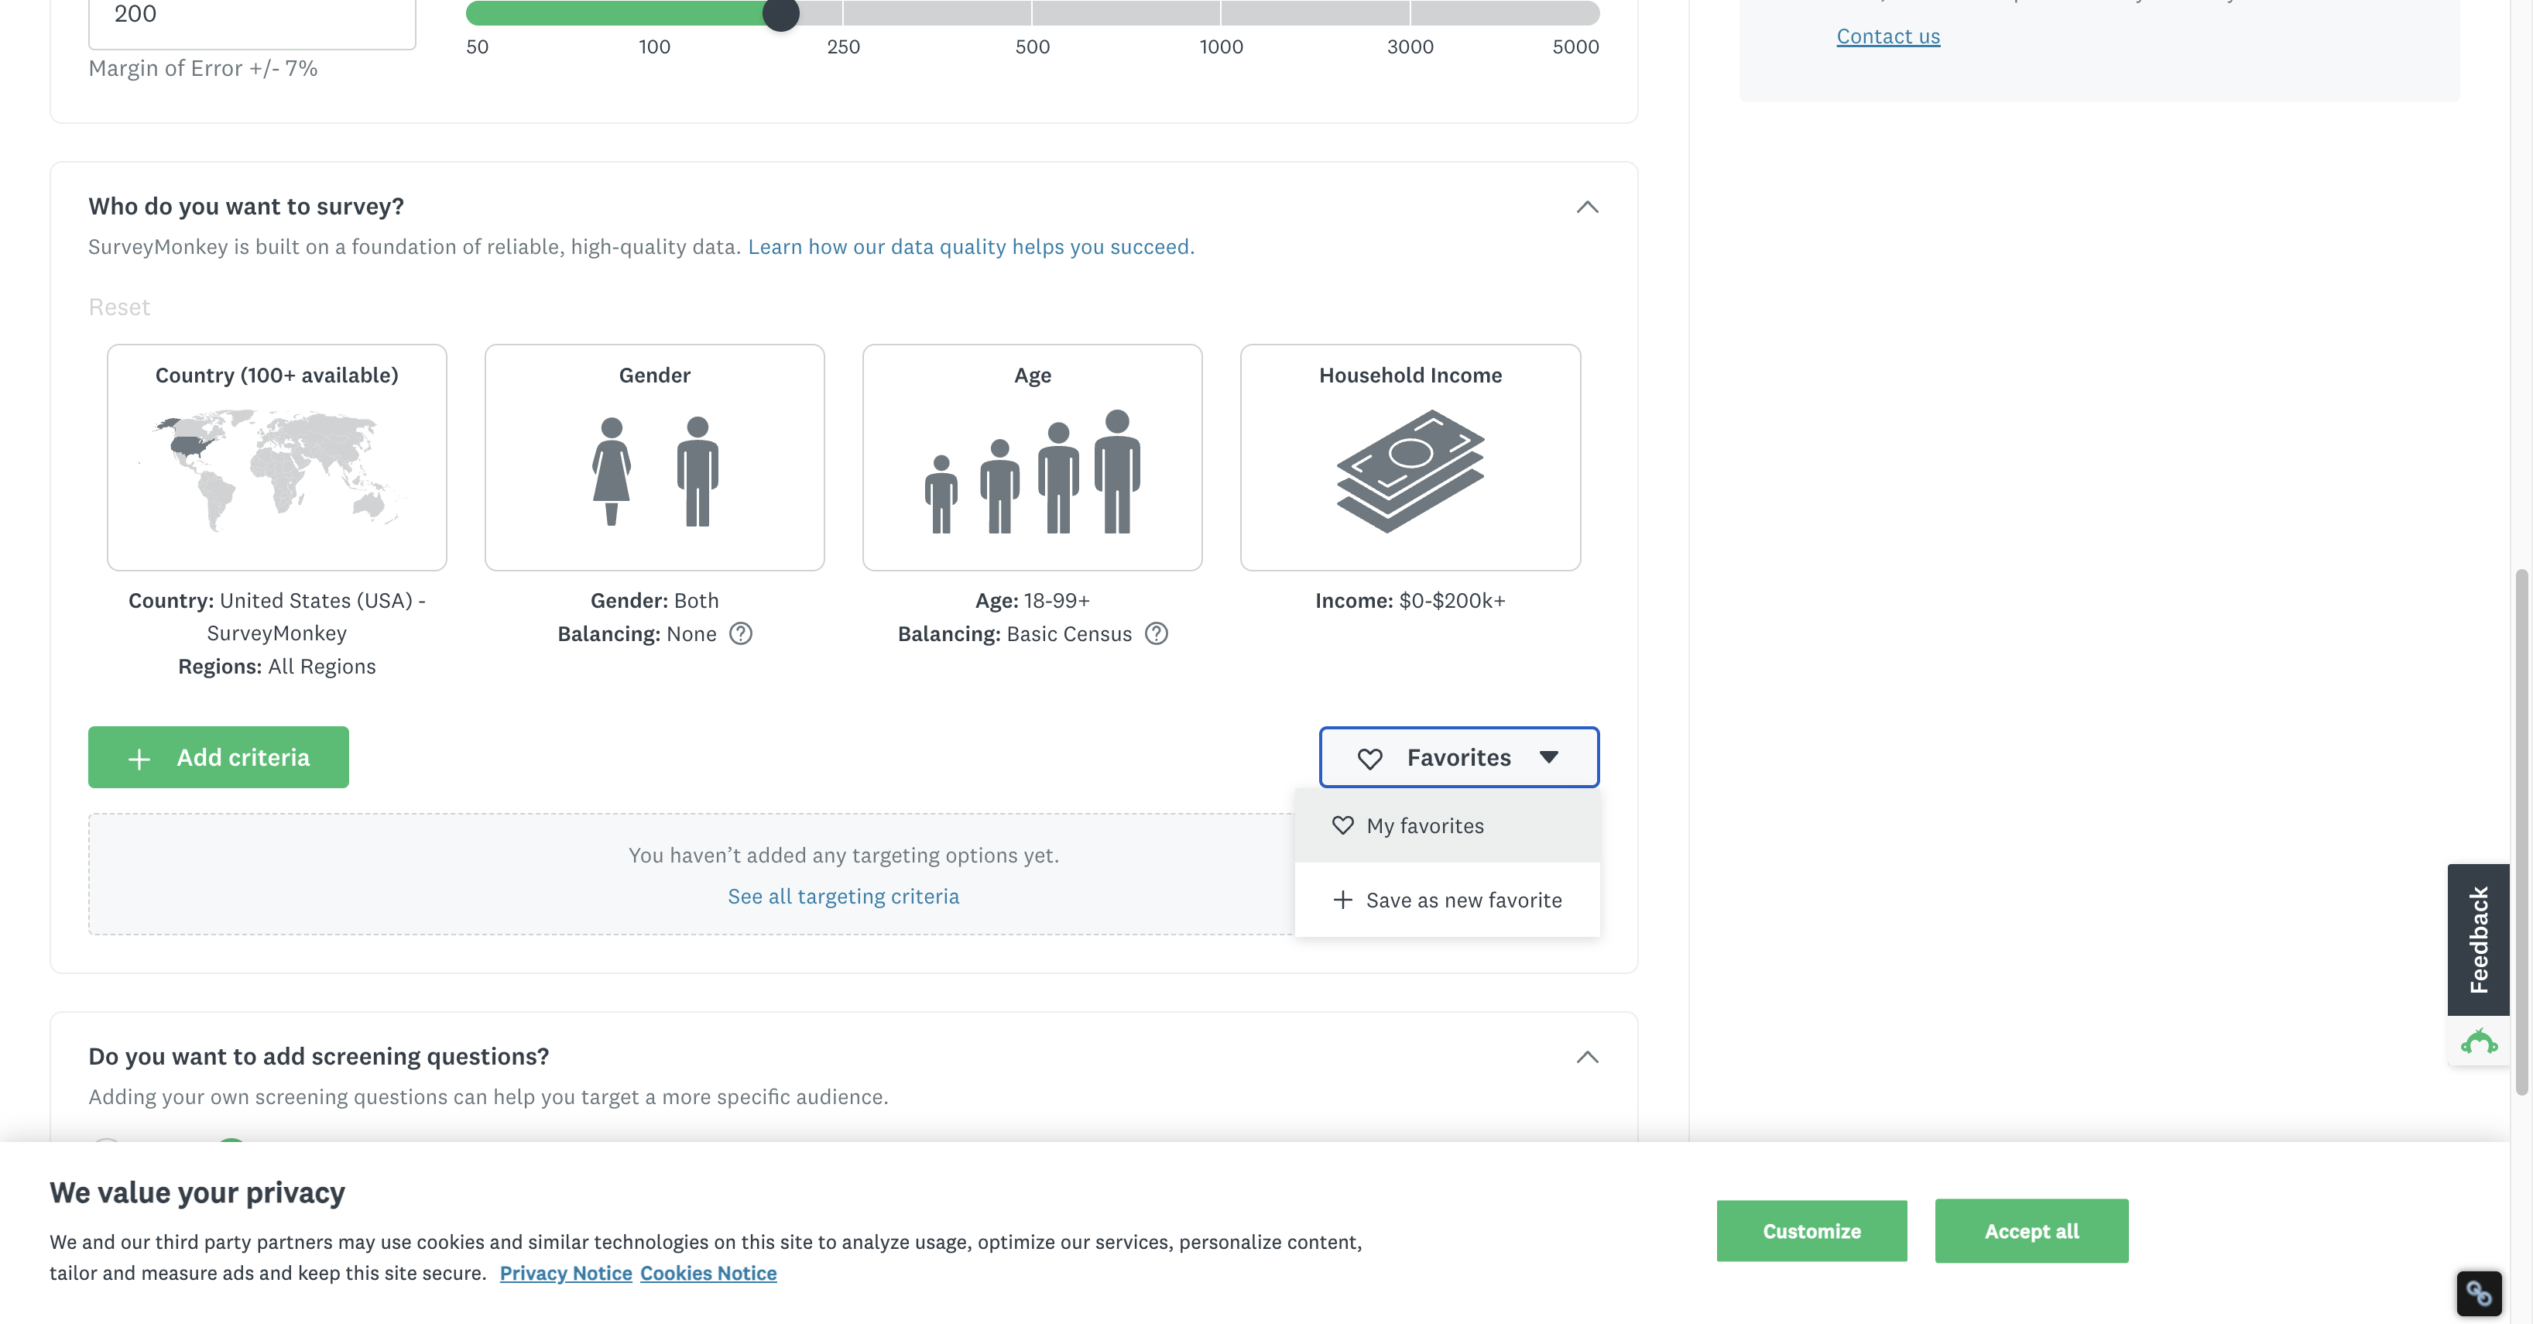Open the Feedback side tab
The width and height of the screenshot is (2533, 1324).
coord(2478,939)
